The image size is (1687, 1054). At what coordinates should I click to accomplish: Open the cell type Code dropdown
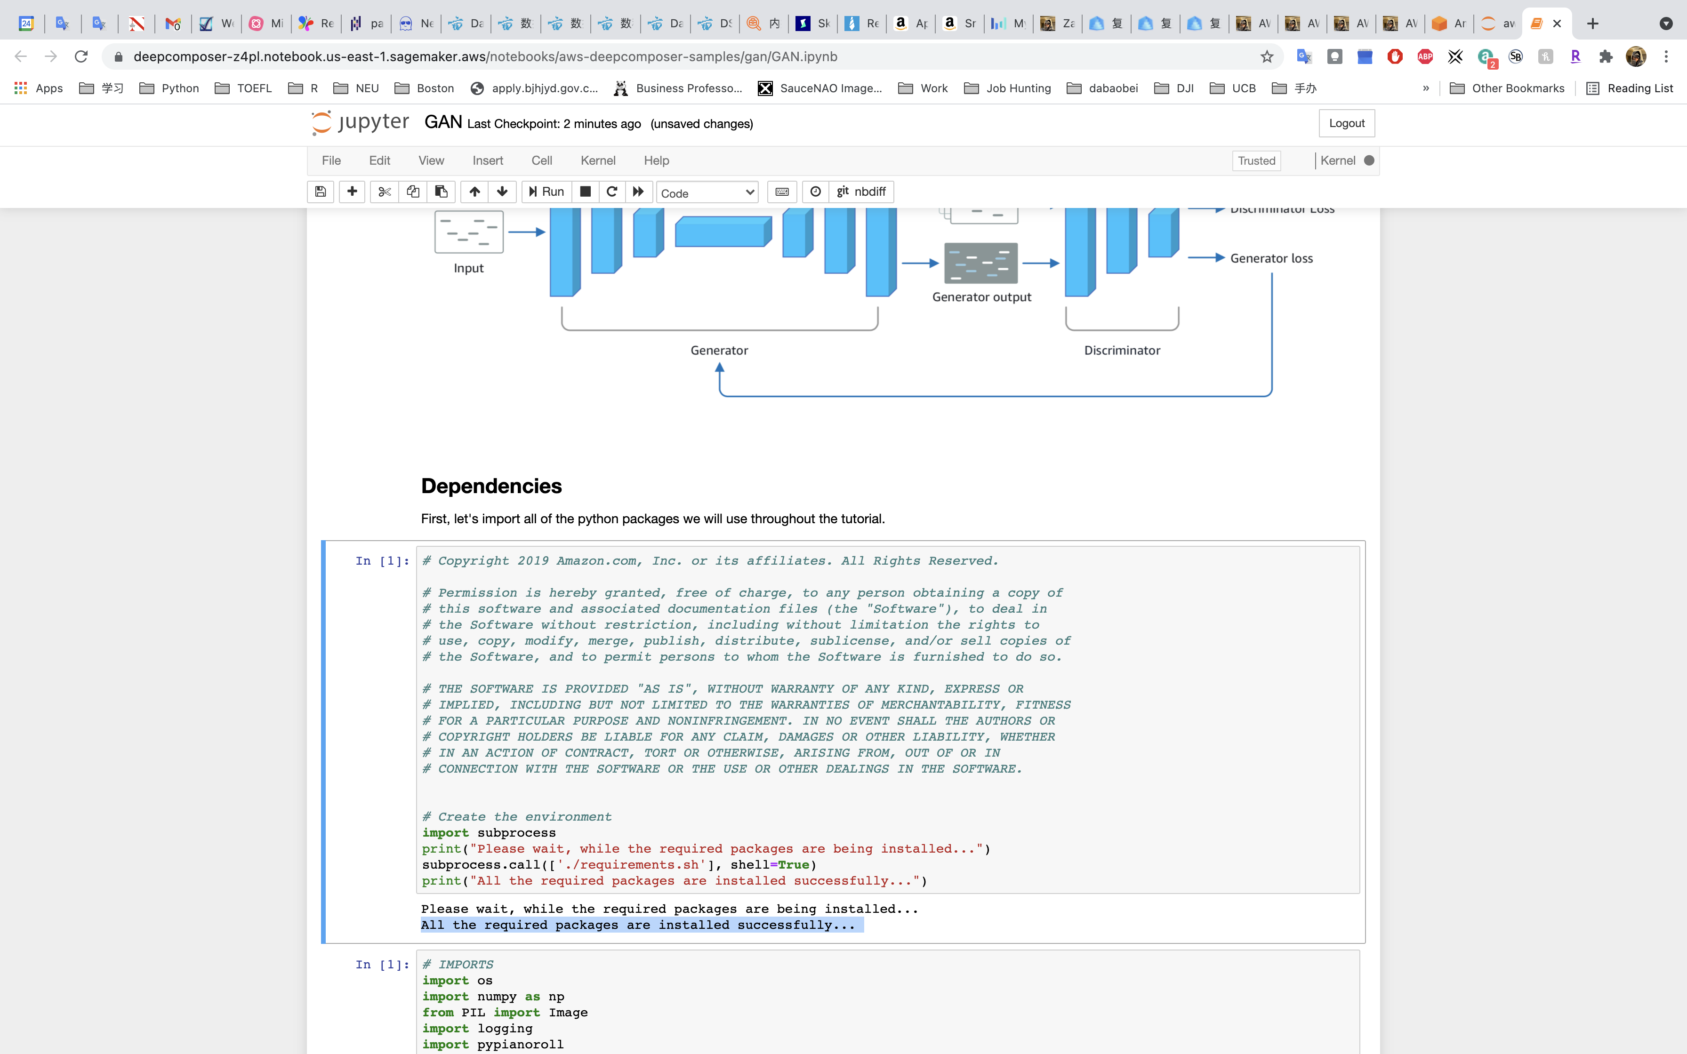707,193
